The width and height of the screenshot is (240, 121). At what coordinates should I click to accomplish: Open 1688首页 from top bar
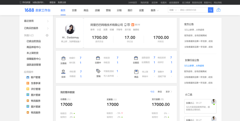pyautogui.click(x=133, y=3)
